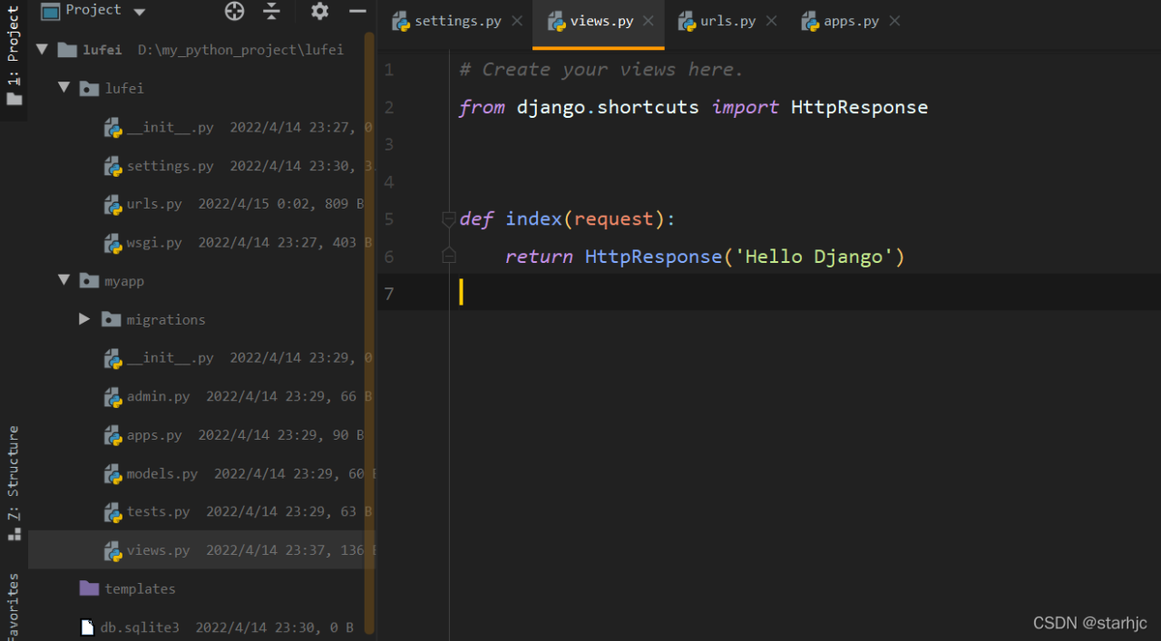Click line number 7 in the gutter
This screenshot has height=641, width=1161.
389,294
